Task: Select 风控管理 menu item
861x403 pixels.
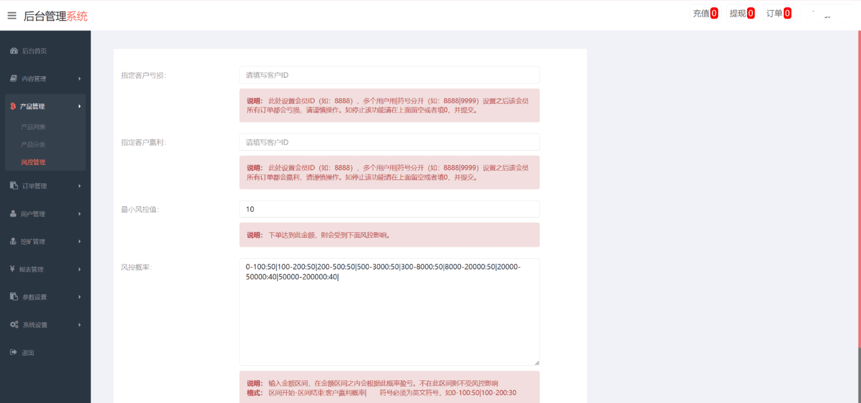Action: (33, 162)
